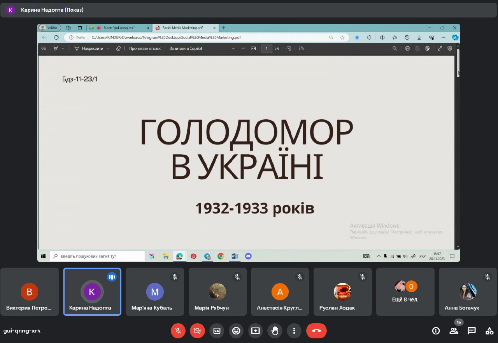Select the Виктория Петро... participant tile
Viewport: 498px width, 343px height.
click(x=30, y=292)
